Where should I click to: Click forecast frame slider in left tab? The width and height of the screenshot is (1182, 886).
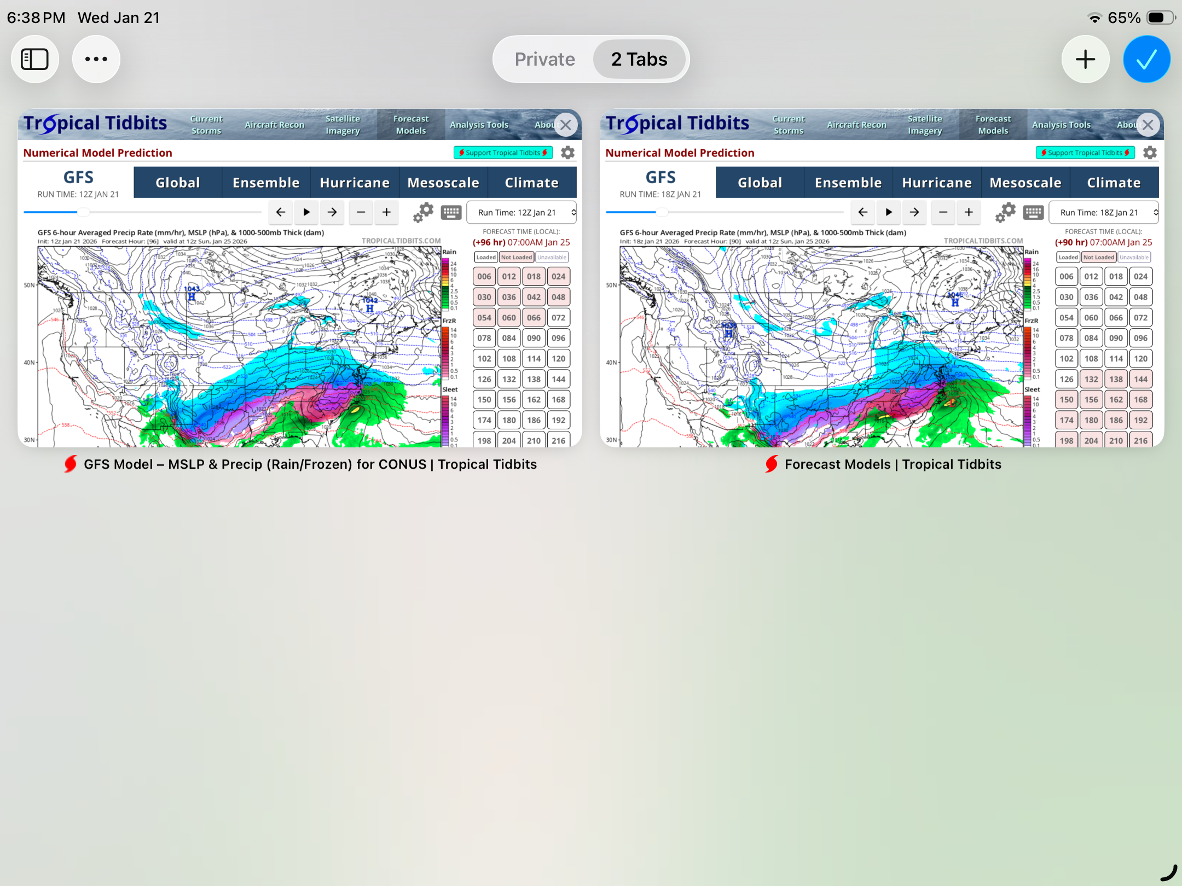pos(83,212)
